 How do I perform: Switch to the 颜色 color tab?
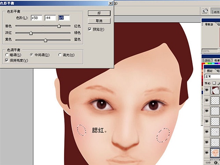pyautogui.click(x=207, y=60)
